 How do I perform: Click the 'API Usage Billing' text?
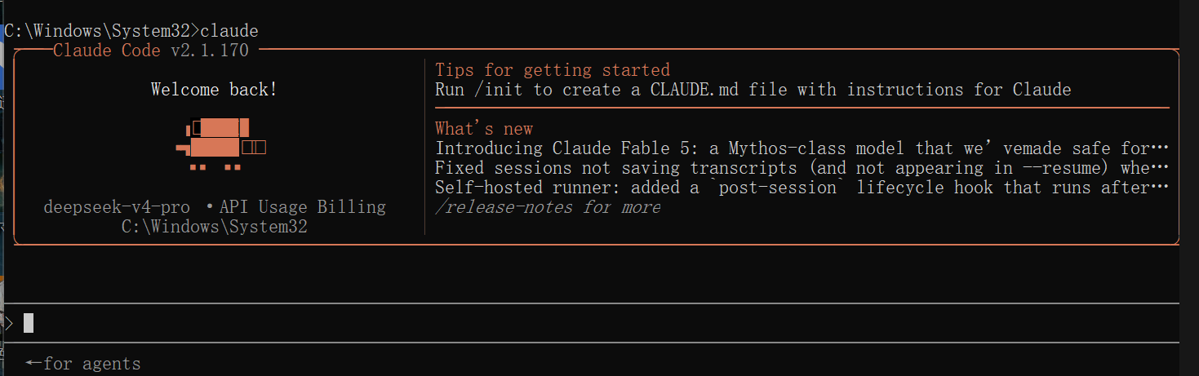(x=303, y=207)
